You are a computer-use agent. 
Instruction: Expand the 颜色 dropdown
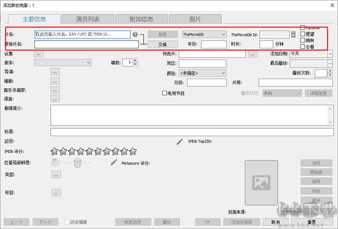click(x=203, y=73)
